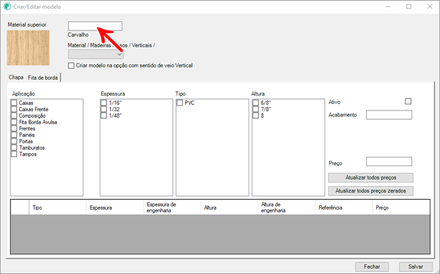
Task: Maximize the Criar/Editar modelo window
Action: (x=409, y=7)
